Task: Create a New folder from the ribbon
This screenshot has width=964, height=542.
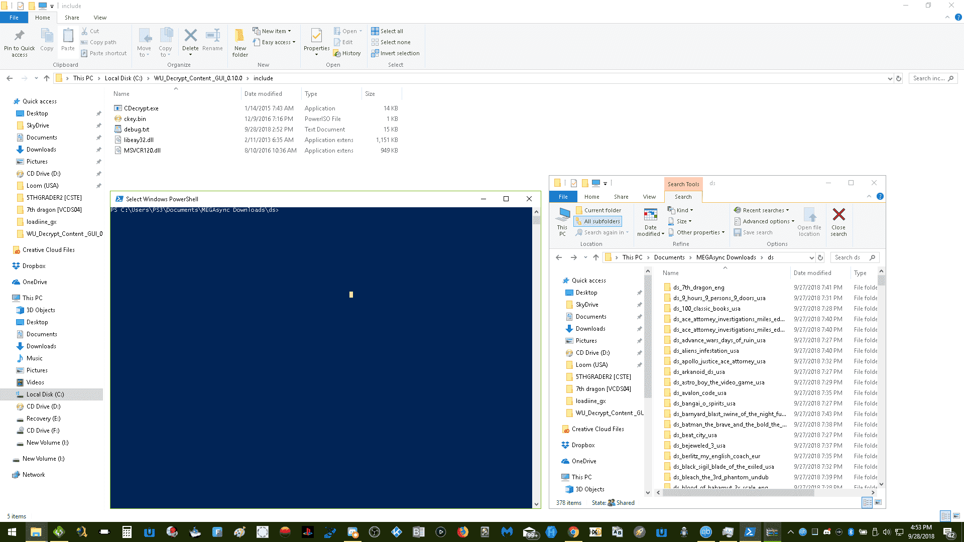Action: point(240,42)
